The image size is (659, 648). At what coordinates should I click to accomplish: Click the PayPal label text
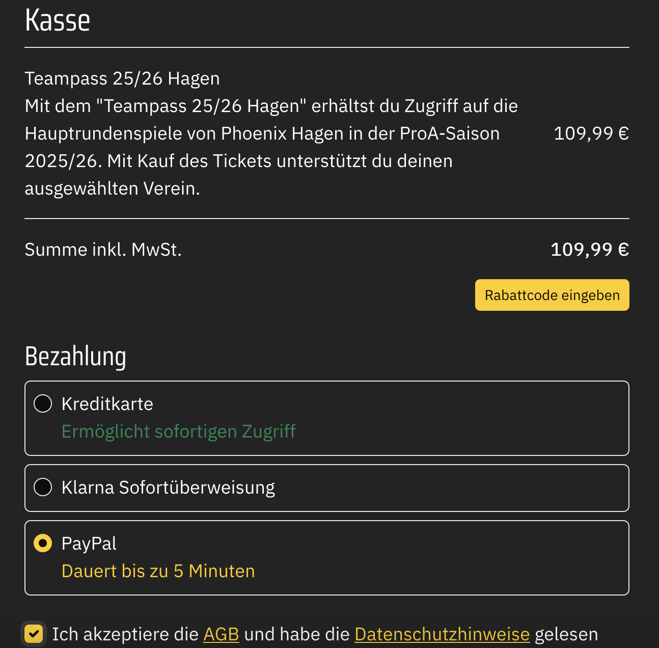(89, 544)
